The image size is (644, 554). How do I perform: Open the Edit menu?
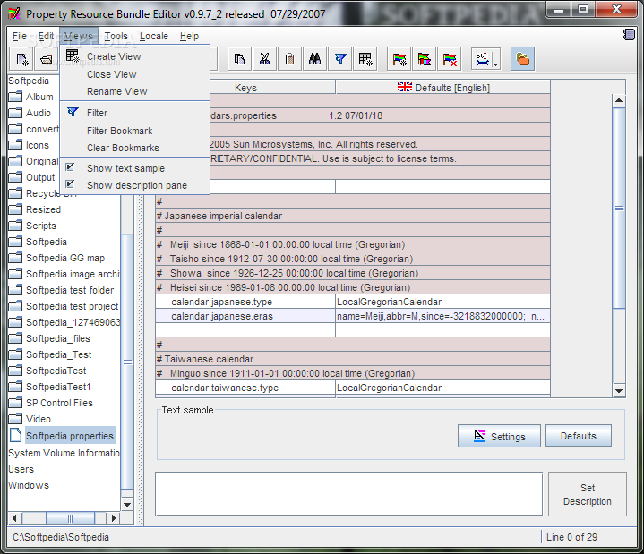tap(46, 36)
